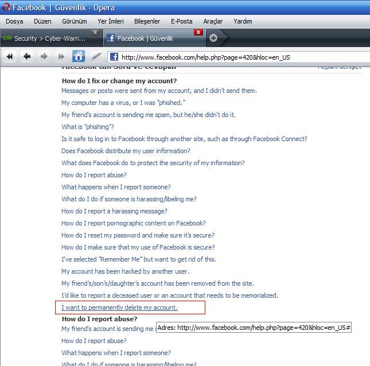
Task: Select the Facebook | Güvenlik tab
Action: [x=154, y=38]
